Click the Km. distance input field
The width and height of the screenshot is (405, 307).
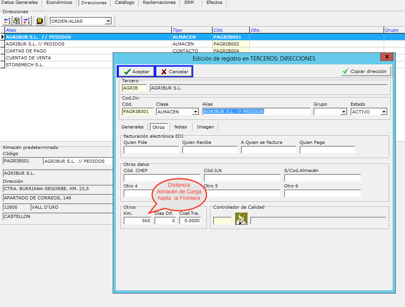tap(137, 221)
